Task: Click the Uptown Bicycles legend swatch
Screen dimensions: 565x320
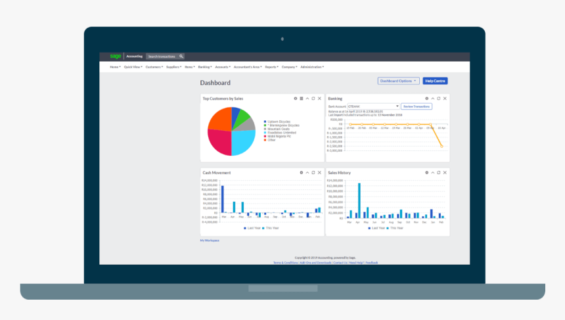Action: click(x=265, y=122)
